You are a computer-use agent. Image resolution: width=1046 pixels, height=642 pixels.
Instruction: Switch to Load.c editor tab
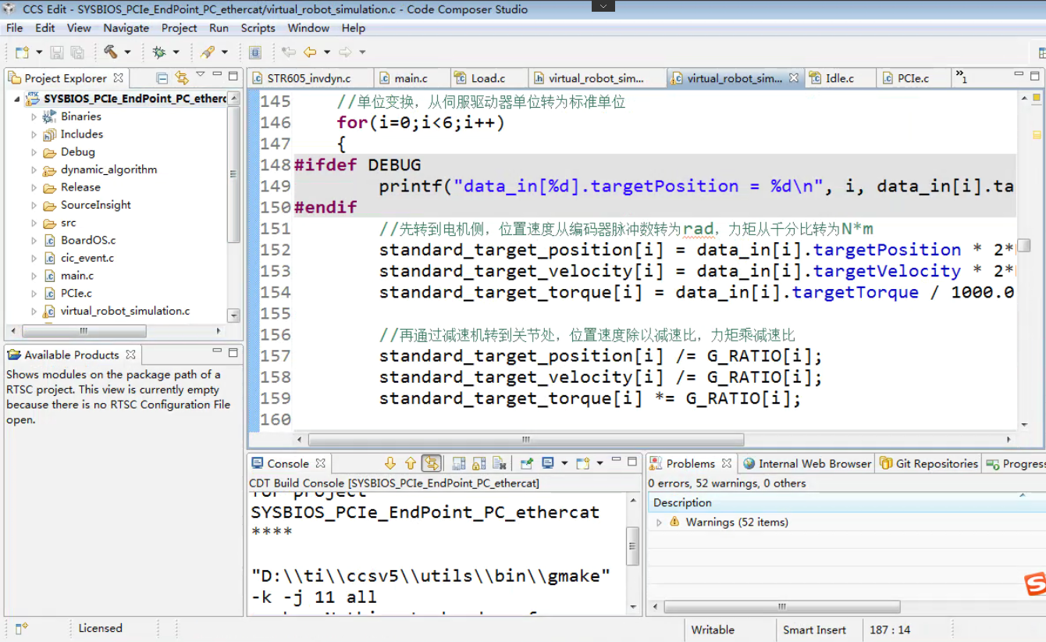coord(488,78)
